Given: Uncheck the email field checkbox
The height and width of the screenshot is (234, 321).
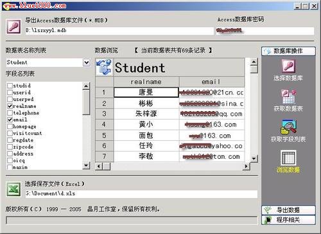Looking at the screenshot, I should pyautogui.click(x=10, y=120).
